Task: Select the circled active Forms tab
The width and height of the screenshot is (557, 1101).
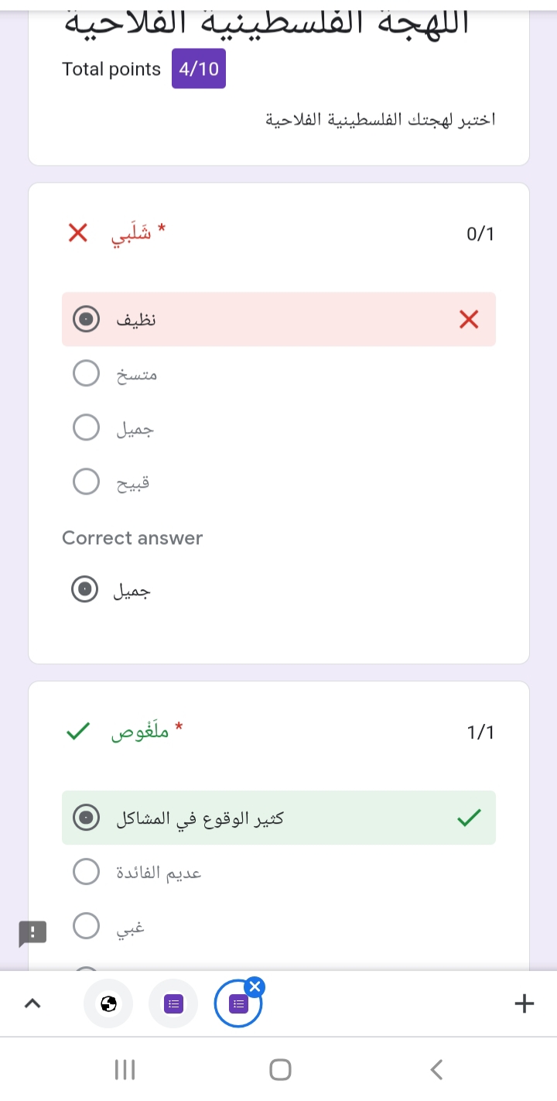Action: tap(237, 1005)
